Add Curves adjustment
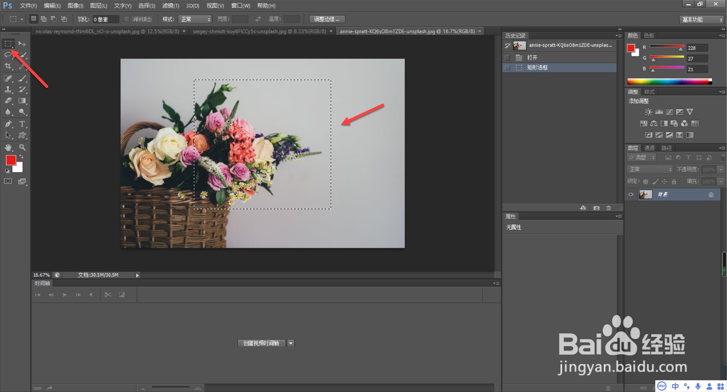The height and width of the screenshot is (392, 727). (x=669, y=112)
